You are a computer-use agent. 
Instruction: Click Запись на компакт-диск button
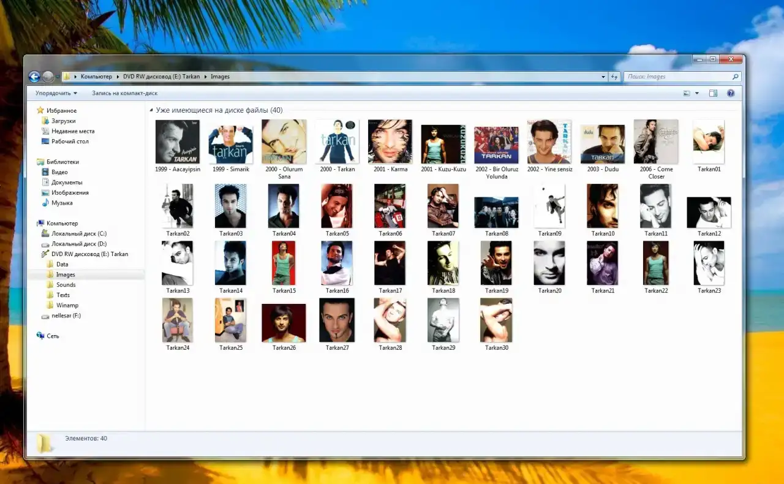125,93
